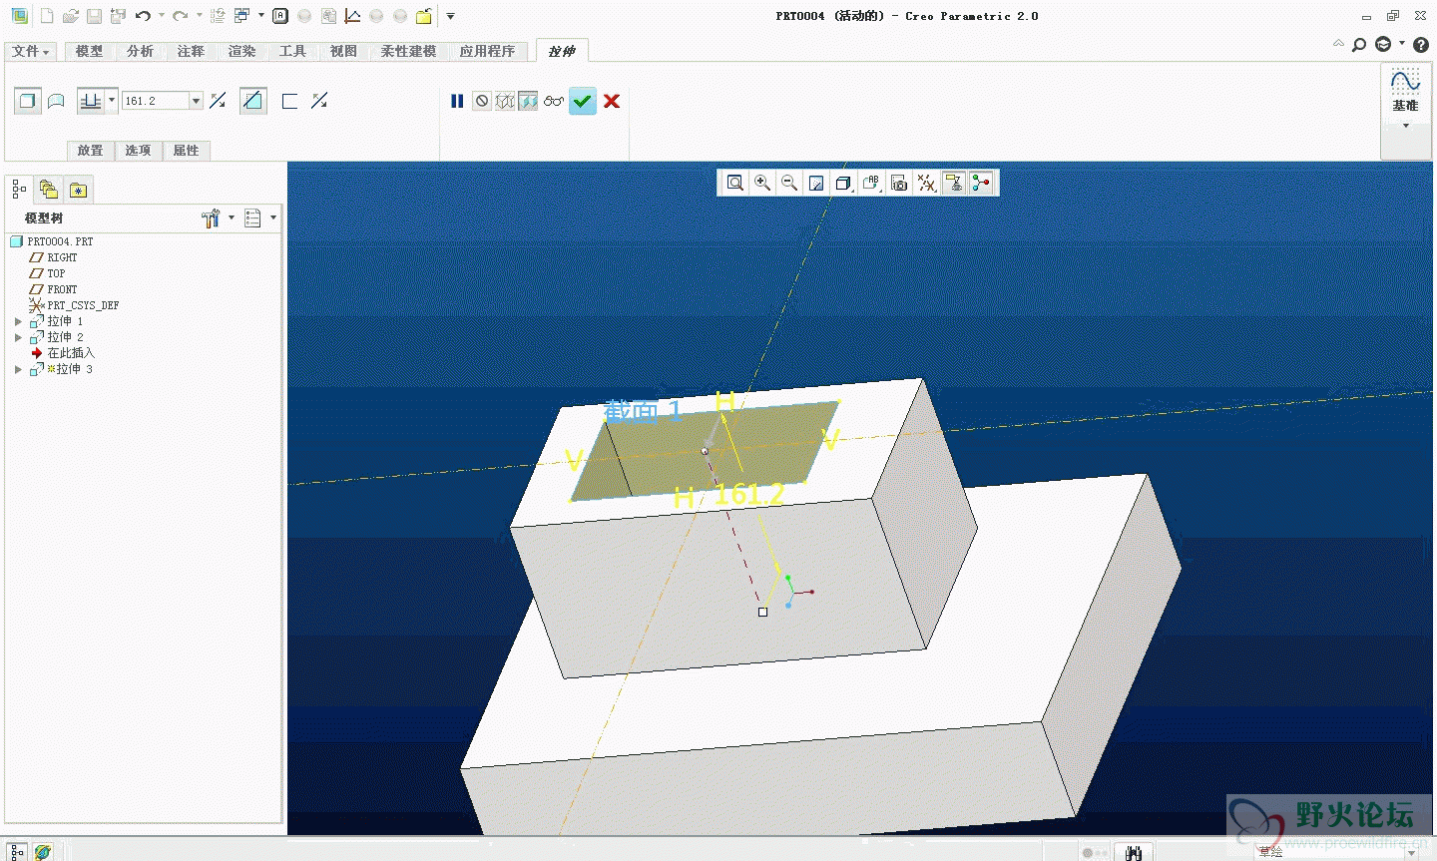The image size is (1437, 861).
Task: Click the New file icon
Action: coord(47,16)
